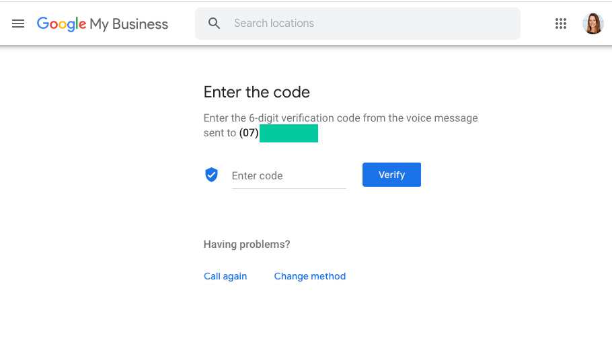Click the (07) phone prefix text
Screen dimensions: 612x350
[x=249, y=133]
